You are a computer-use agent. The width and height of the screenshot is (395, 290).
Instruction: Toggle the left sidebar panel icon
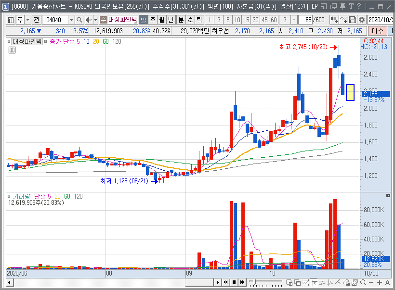pyautogui.click(x=11, y=20)
